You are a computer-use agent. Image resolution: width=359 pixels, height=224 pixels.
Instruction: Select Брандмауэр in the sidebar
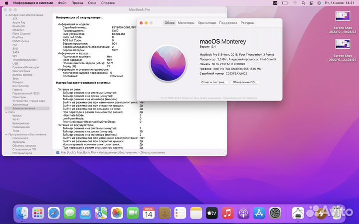[x=21, y=123]
